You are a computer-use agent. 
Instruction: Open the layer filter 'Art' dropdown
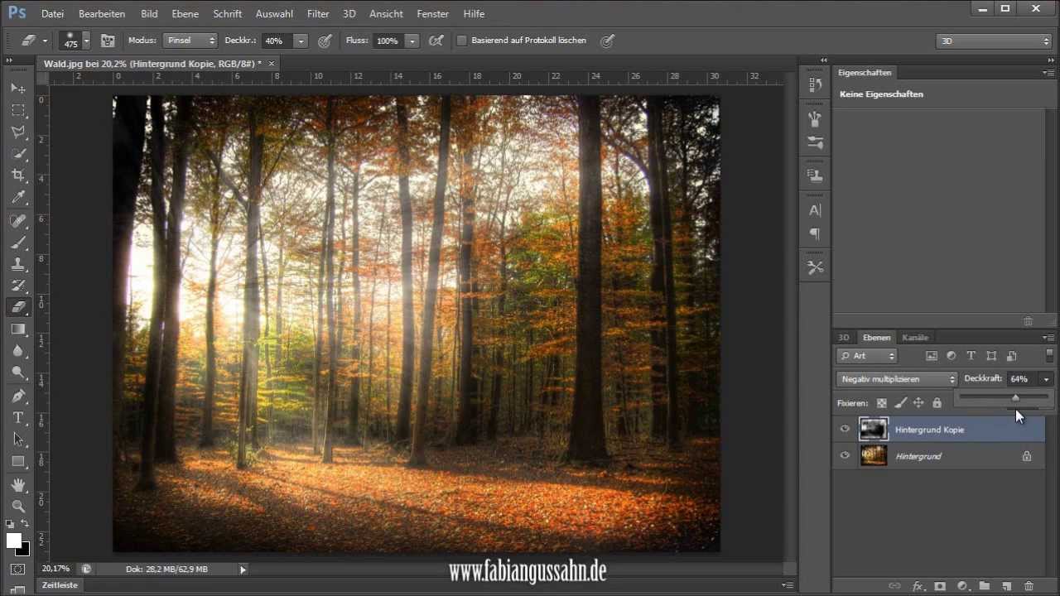point(866,356)
